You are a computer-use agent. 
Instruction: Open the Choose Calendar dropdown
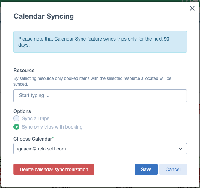pos(100,149)
